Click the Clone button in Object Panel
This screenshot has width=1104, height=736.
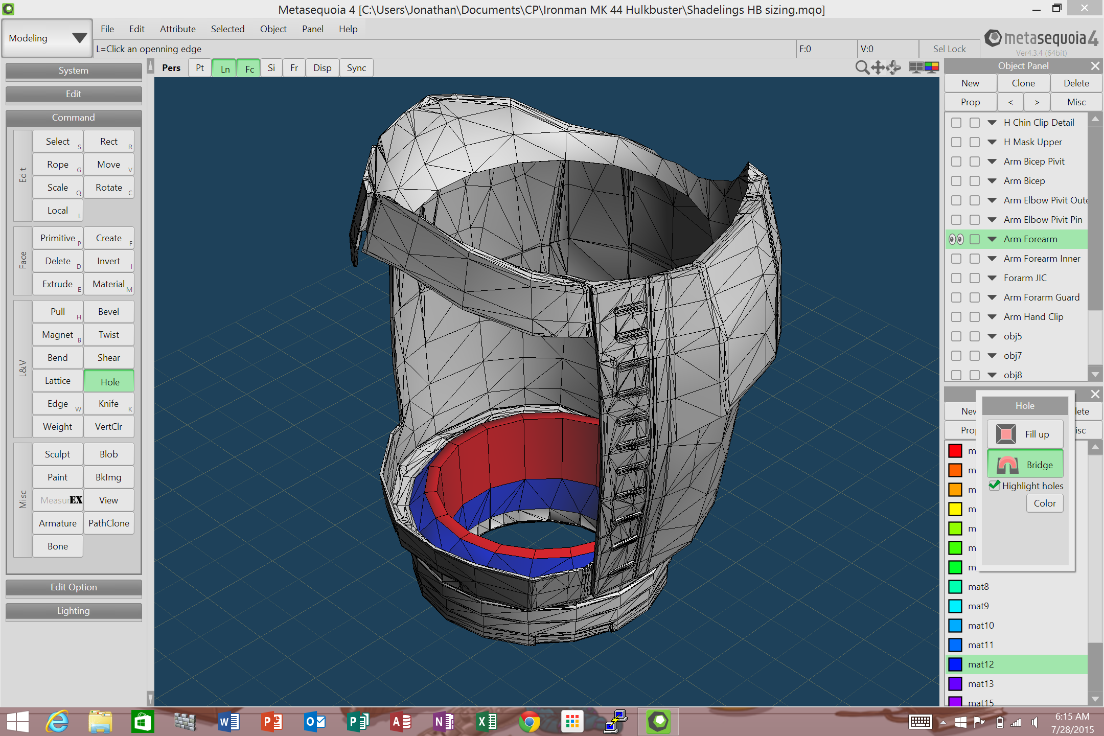click(x=1023, y=83)
